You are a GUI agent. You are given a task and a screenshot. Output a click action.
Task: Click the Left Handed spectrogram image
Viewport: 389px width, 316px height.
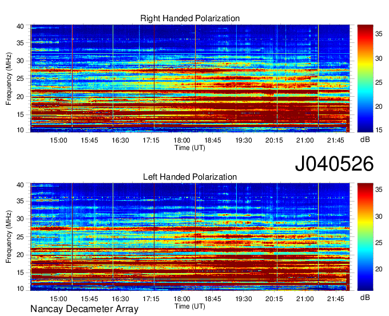click(190, 237)
